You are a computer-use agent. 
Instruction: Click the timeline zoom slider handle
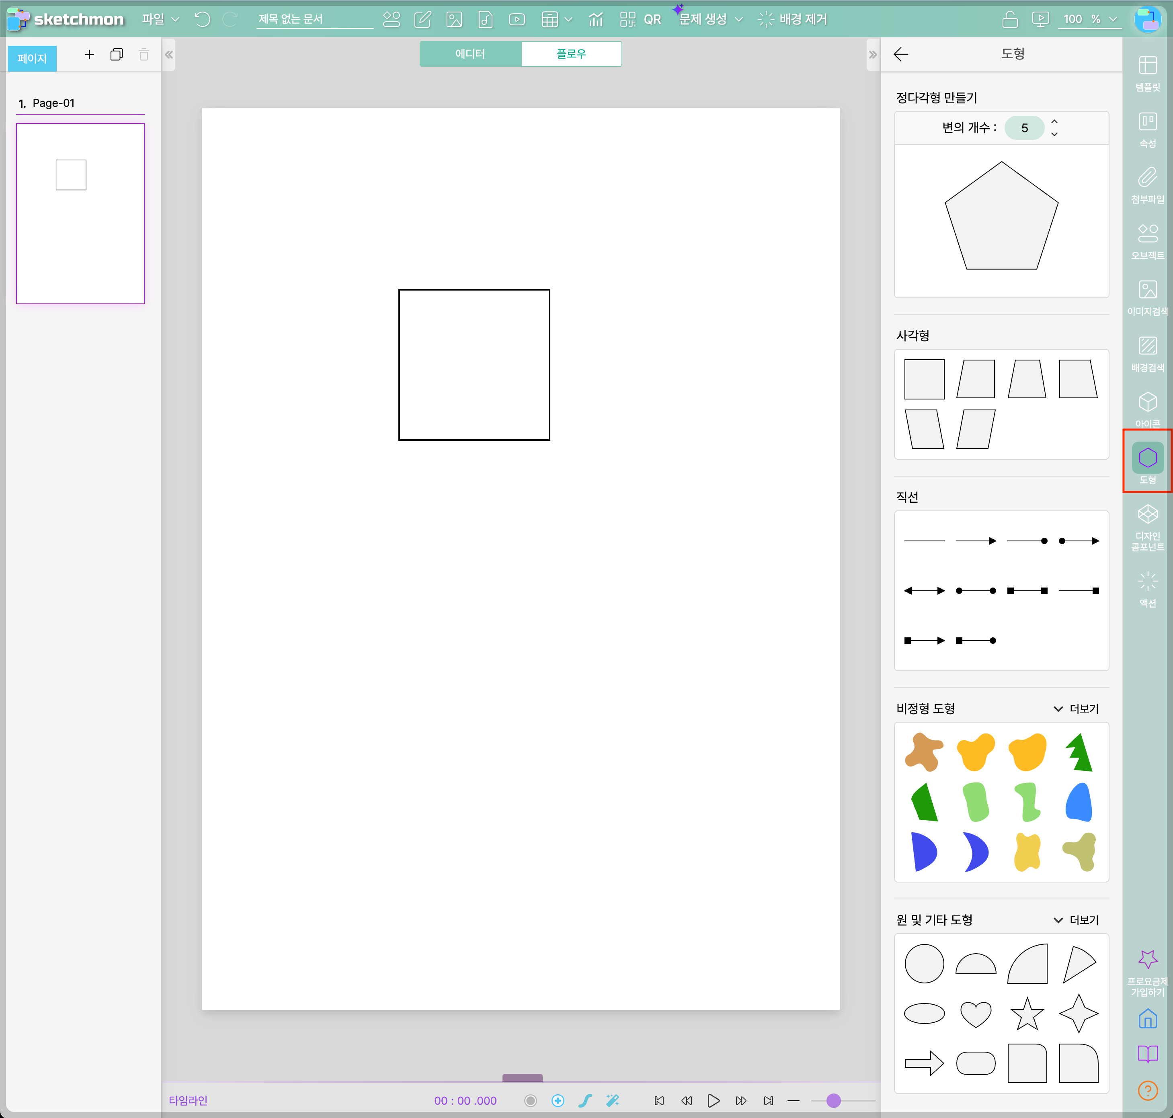(x=833, y=1100)
